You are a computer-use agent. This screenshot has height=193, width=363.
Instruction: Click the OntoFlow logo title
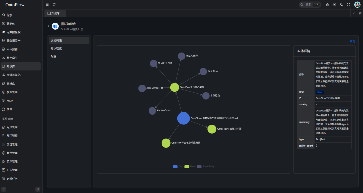15,5
